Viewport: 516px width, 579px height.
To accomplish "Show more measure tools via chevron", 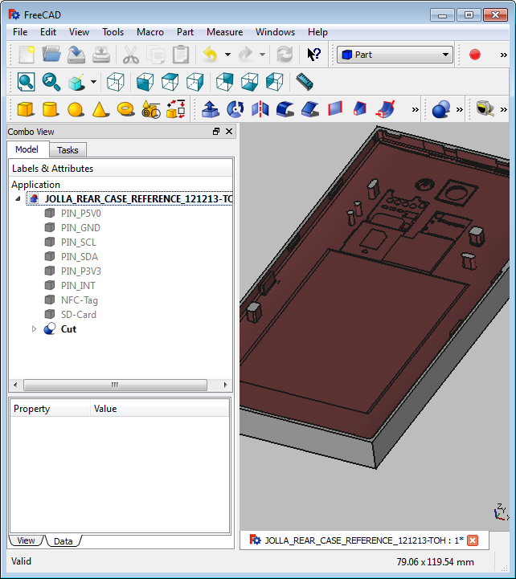I will point(503,110).
